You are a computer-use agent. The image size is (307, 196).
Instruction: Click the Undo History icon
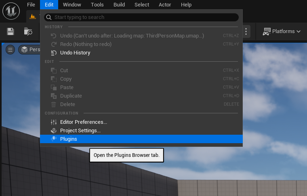pyautogui.click(x=54, y=53)
